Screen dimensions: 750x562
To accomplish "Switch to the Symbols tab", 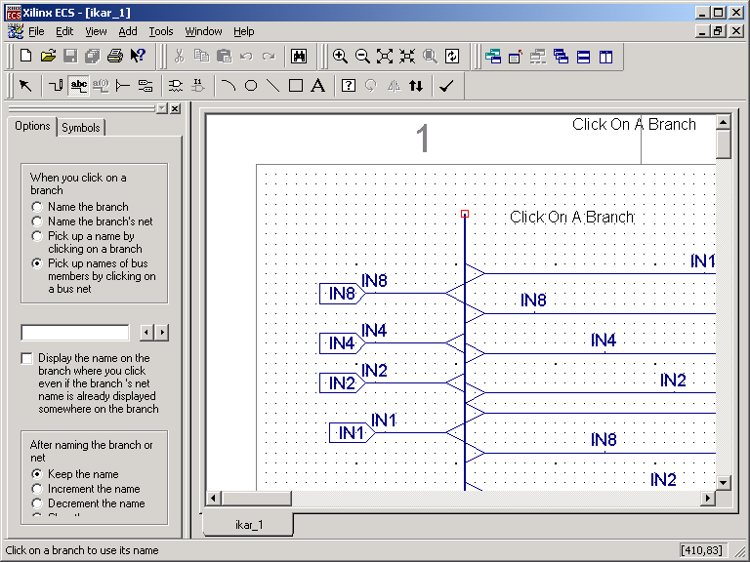I will [81, 128].
